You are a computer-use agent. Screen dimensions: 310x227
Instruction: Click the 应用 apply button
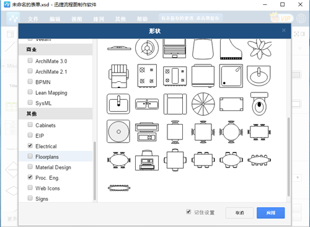[x=271, y=213]
